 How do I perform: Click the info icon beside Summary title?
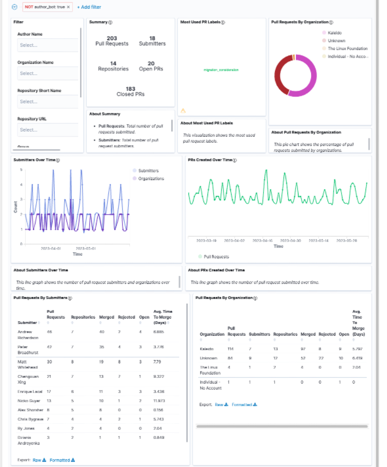110,23
